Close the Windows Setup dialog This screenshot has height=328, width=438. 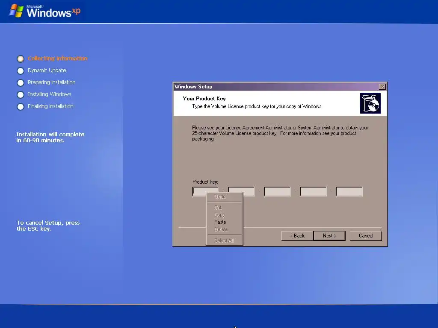point(382,87)
